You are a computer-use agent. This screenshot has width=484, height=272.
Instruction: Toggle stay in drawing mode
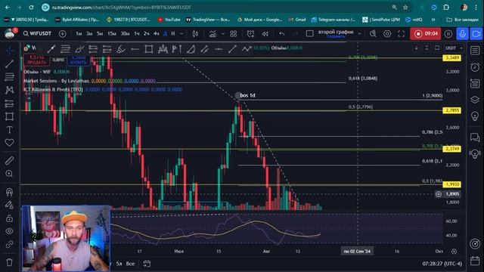[9, 205]
